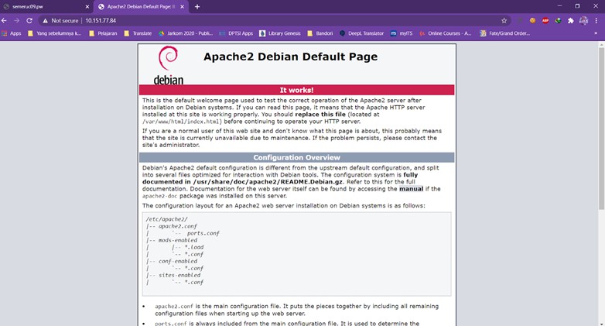Open the myITS bookmark

click(x=402, y=33)
